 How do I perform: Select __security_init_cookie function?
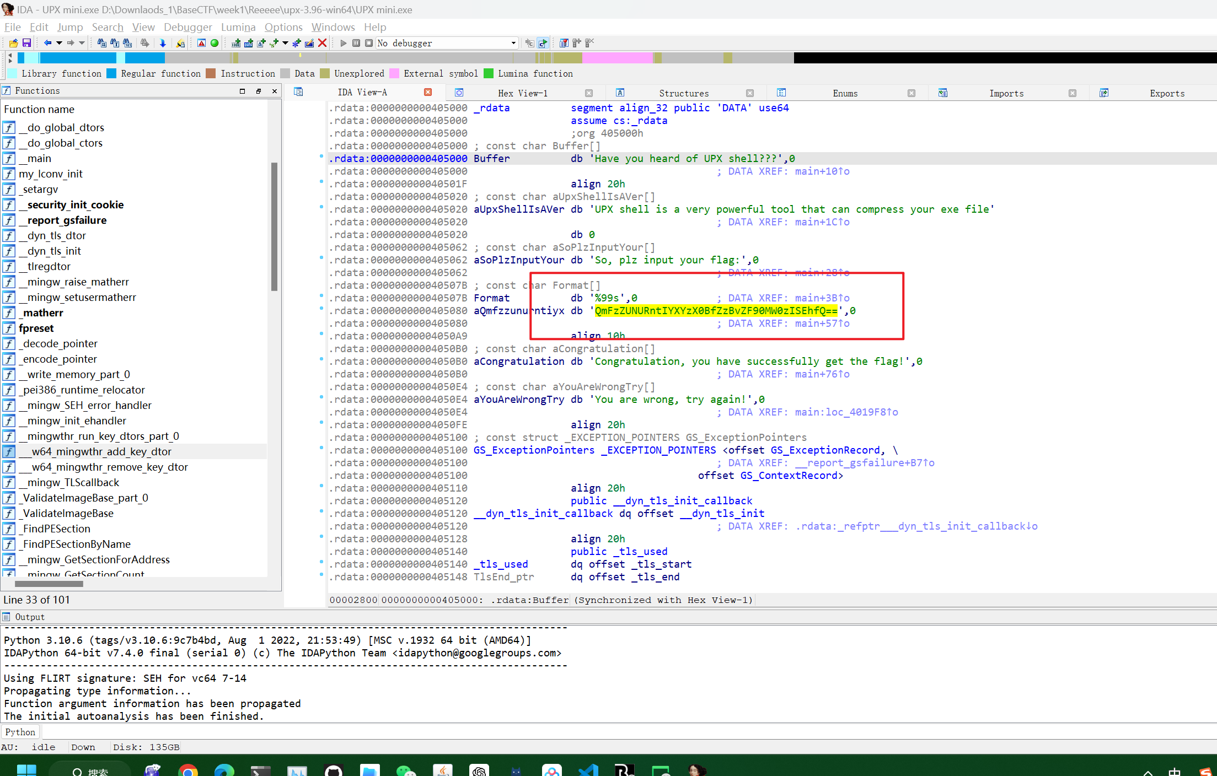click(135, 204)
